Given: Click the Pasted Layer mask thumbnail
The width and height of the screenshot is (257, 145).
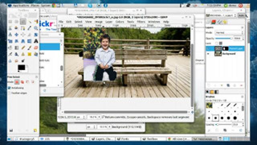Looking at the screenshot, I should tap(225, 48).
